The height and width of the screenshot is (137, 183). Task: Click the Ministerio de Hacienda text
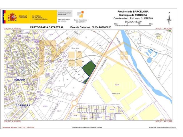pos(40,17)
